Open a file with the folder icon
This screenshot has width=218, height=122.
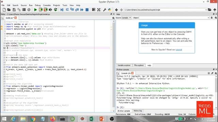tap(9, 10)
